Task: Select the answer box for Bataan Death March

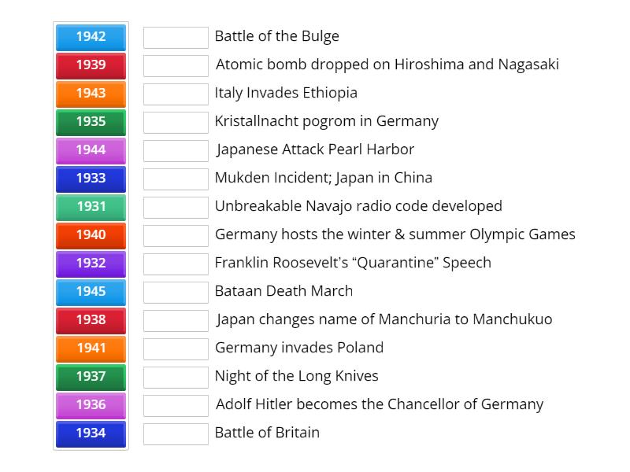Action: point(176,291)
